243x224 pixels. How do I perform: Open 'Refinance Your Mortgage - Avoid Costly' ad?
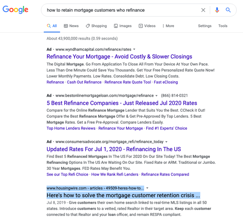119,57
